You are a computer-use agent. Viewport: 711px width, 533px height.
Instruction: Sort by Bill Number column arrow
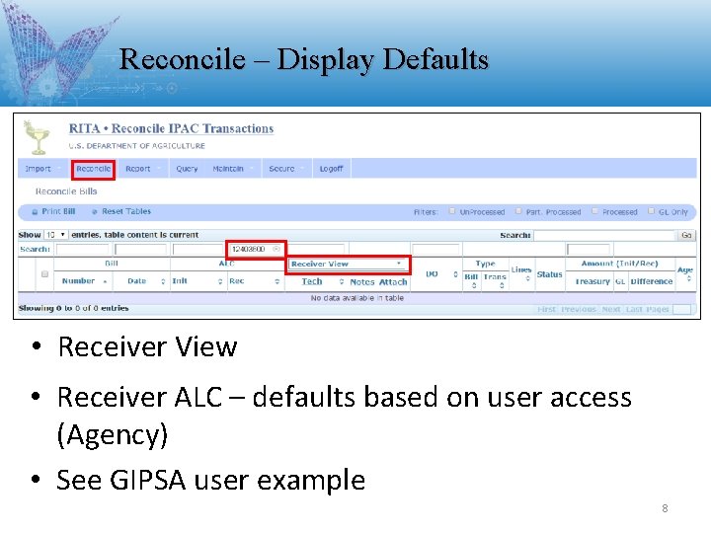[106, 281]
